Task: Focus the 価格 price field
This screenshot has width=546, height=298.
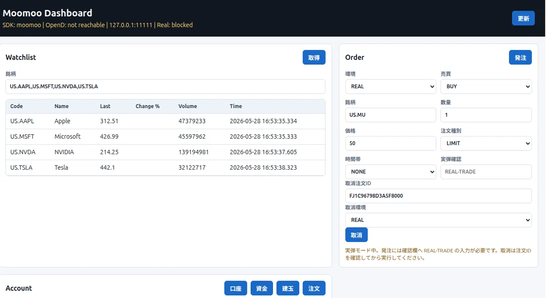Action: point(391,143)
